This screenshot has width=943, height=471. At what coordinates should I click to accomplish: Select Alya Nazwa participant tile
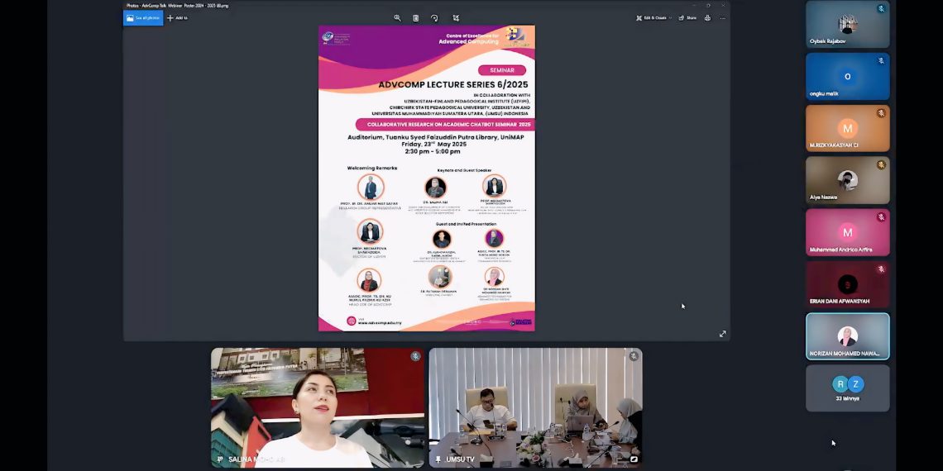(847, 180)
